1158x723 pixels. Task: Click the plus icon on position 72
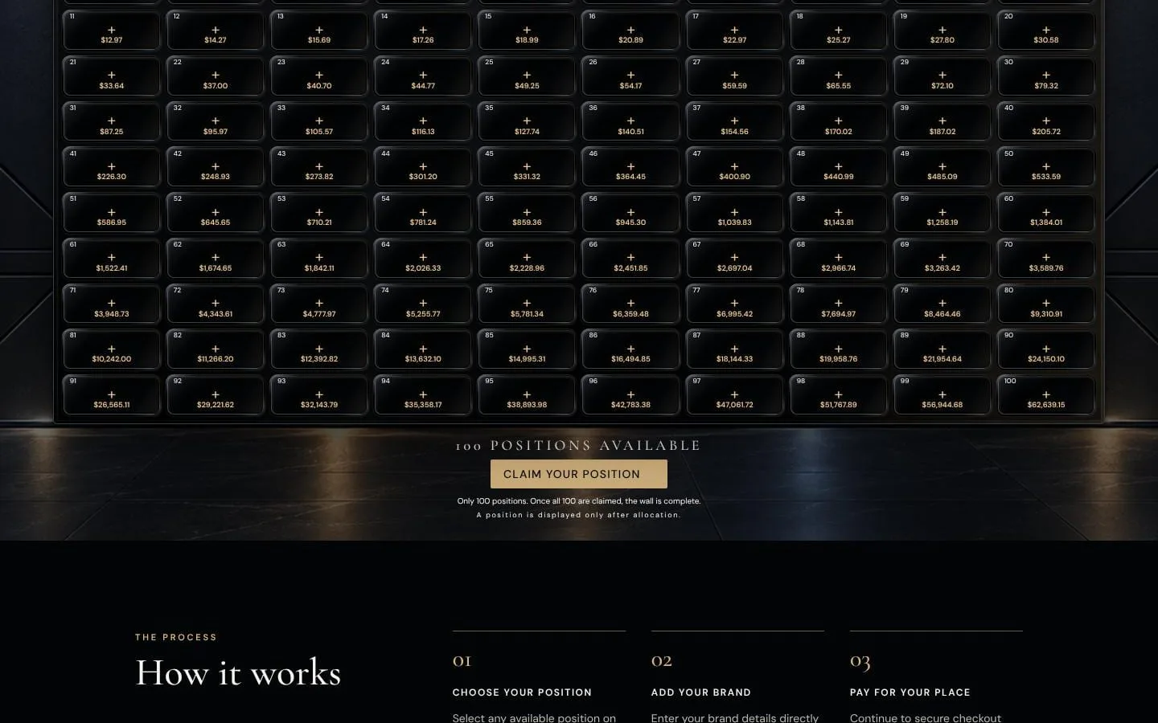click(216, 304)
